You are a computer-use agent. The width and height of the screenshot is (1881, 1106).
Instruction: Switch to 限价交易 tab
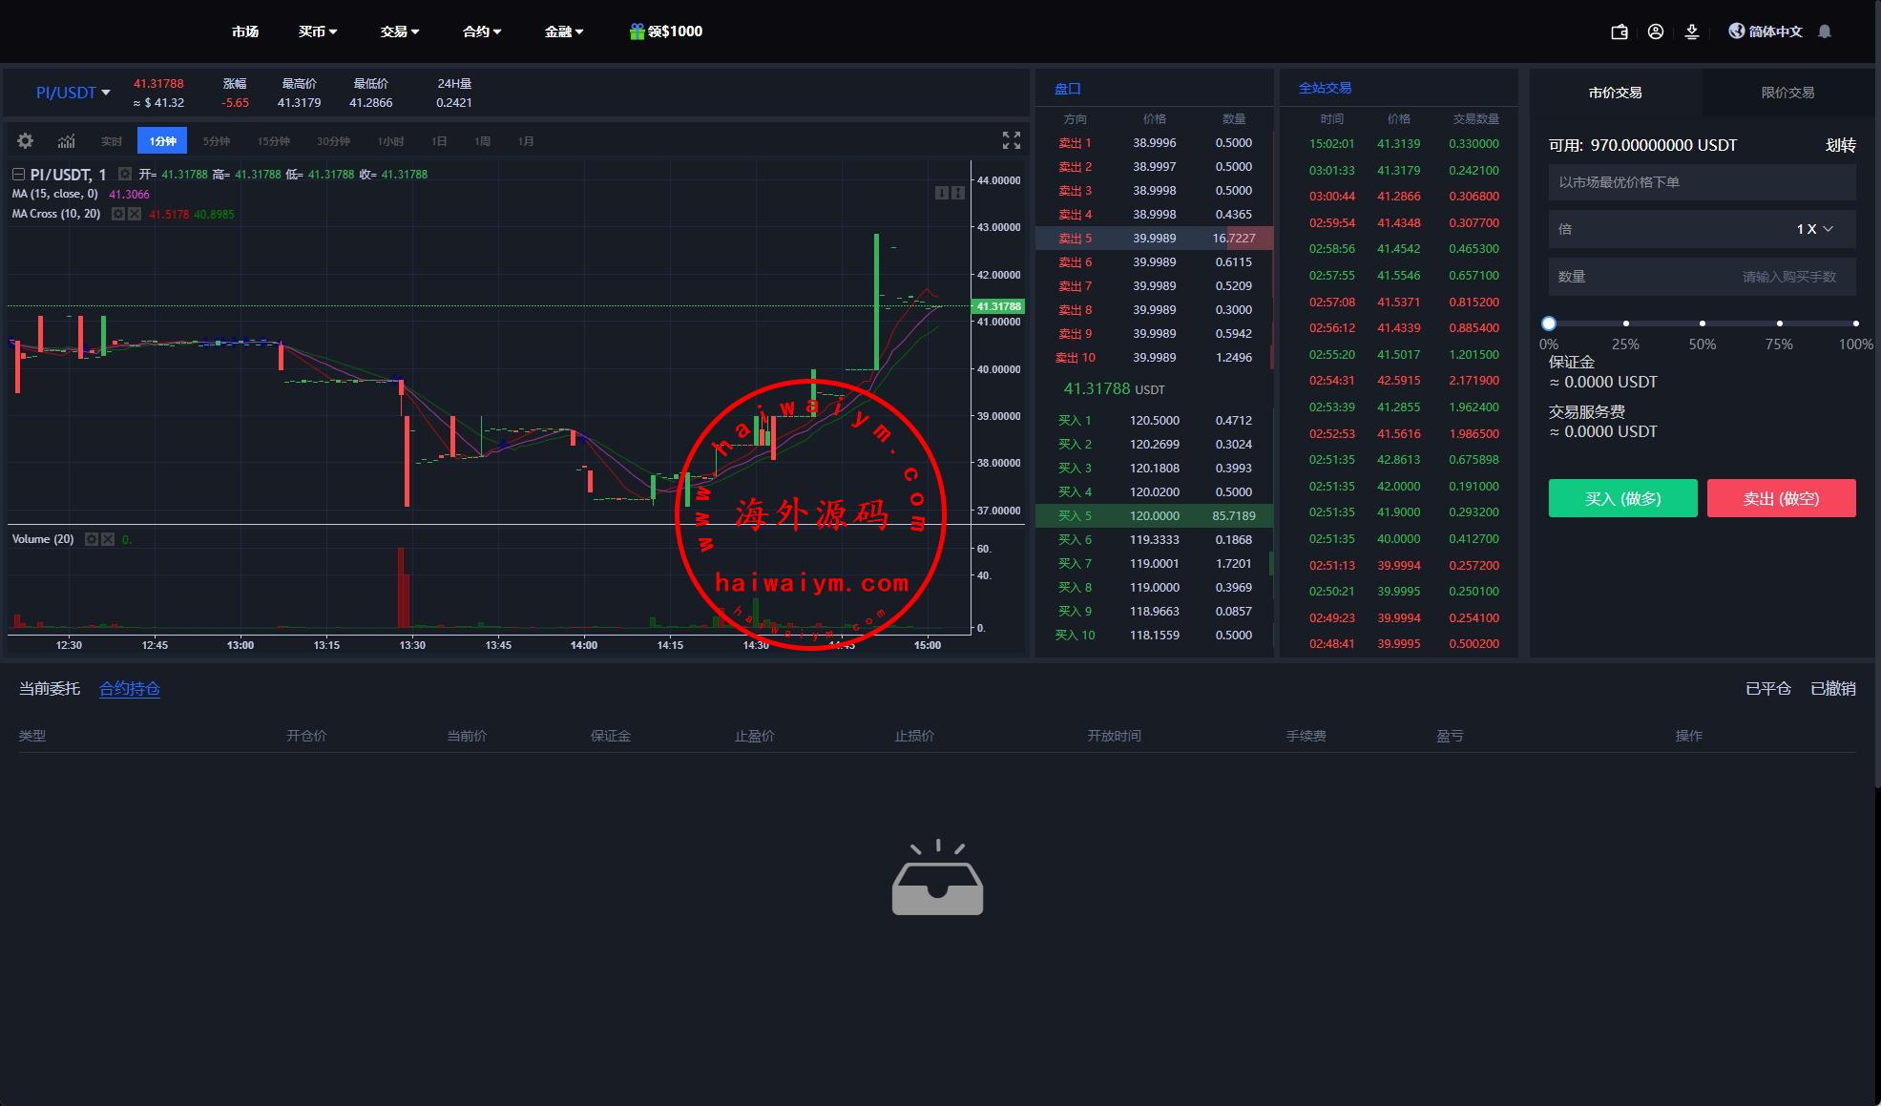coord(1787,93)
